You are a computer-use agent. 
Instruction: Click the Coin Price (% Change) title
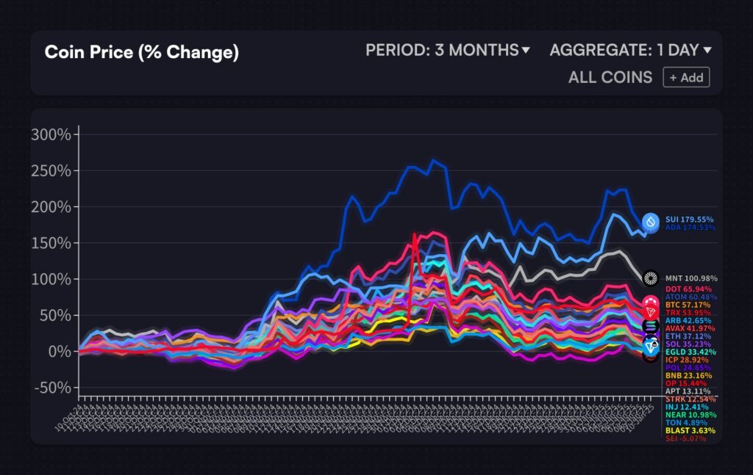pyautogui.click(x=142, y=52)
